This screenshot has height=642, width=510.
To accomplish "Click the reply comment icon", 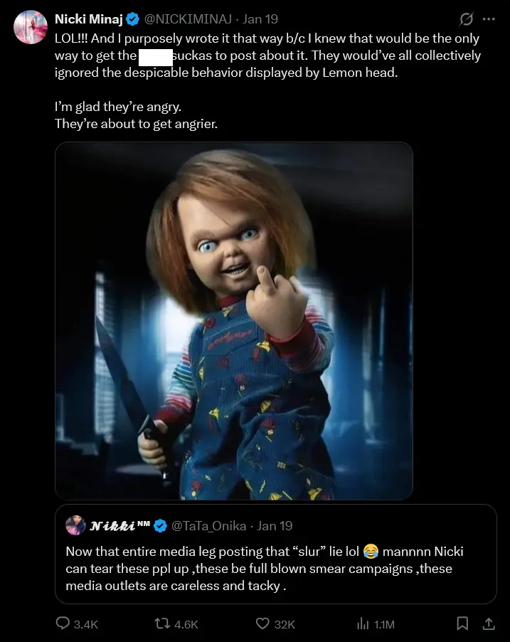I will (63, 623).
